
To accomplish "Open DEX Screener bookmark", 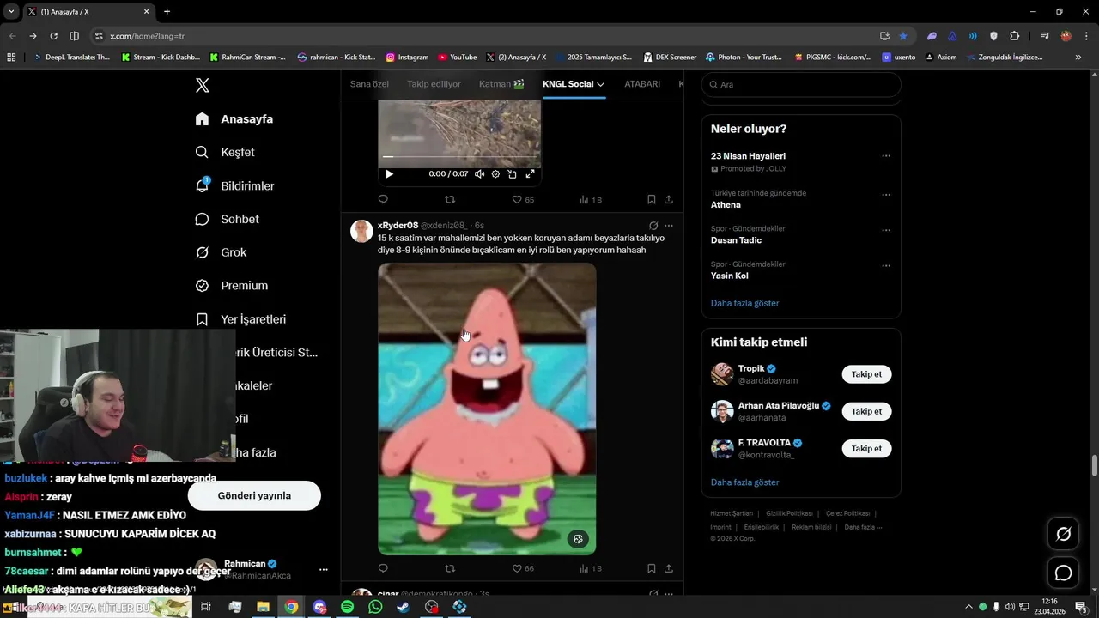I will pos(670,58).
